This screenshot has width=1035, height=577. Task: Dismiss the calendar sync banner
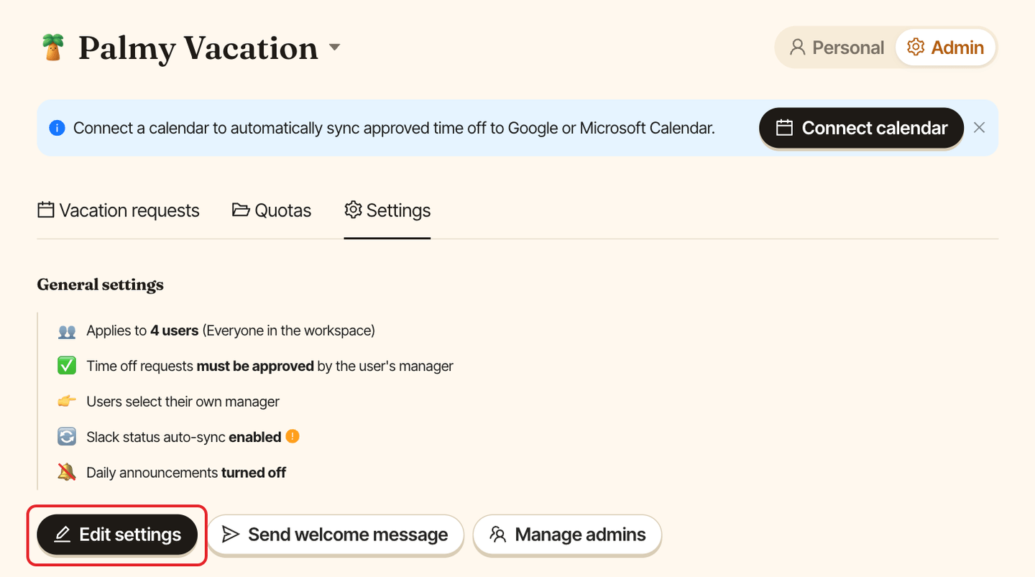[x=979, y=128]
